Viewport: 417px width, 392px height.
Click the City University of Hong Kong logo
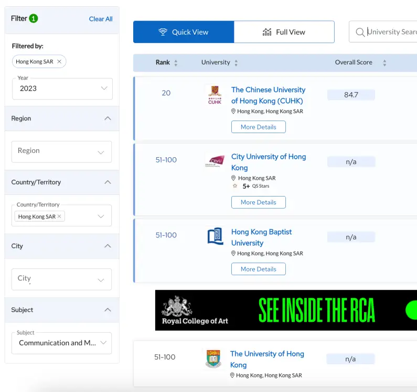click(x=215, y=161)
